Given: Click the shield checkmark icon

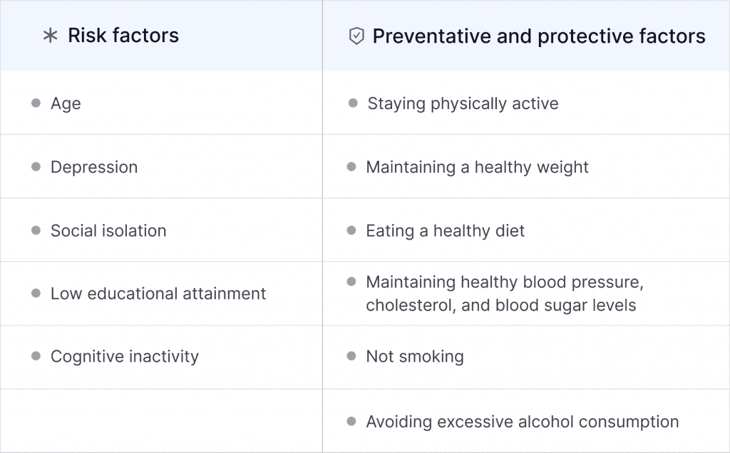Looking at the screenshot, I should [356, 36].
